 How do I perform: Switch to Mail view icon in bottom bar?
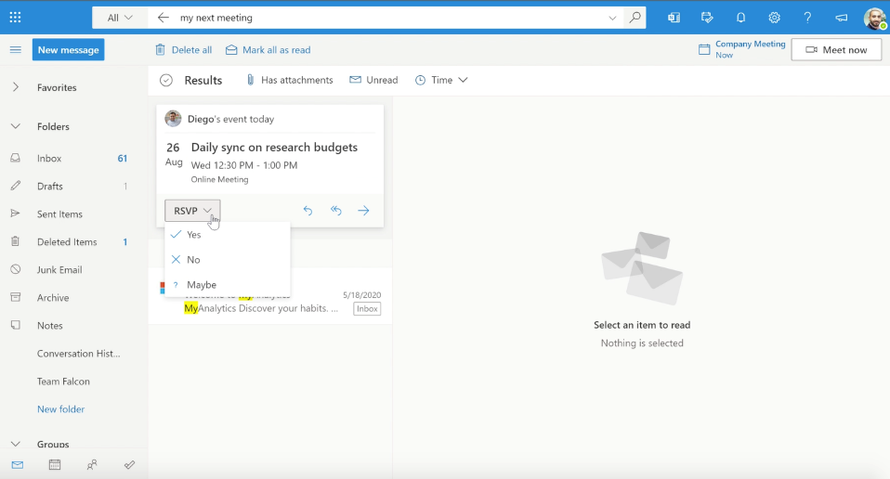tap(18, 465)
